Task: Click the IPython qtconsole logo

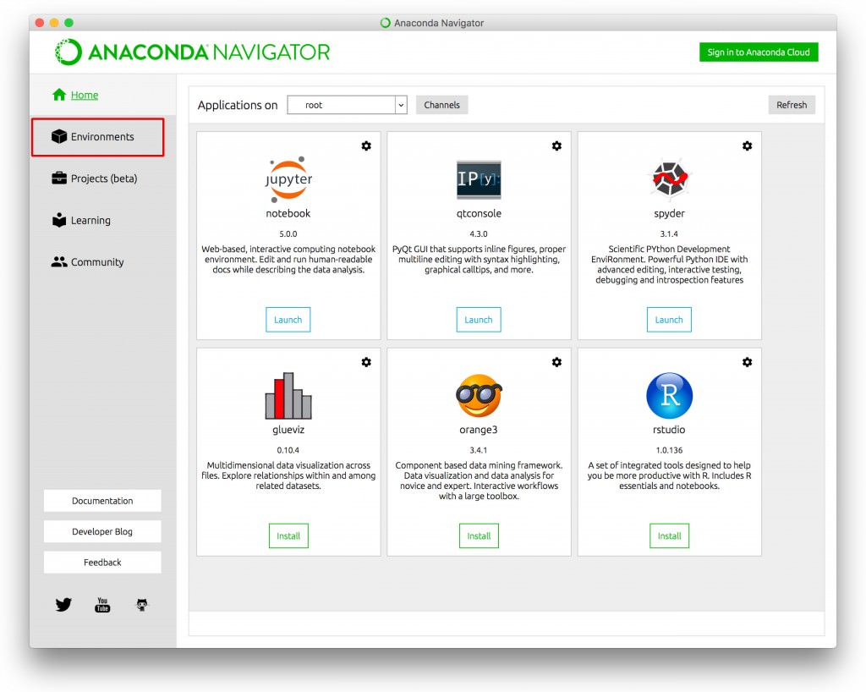Action: point(479,179)
